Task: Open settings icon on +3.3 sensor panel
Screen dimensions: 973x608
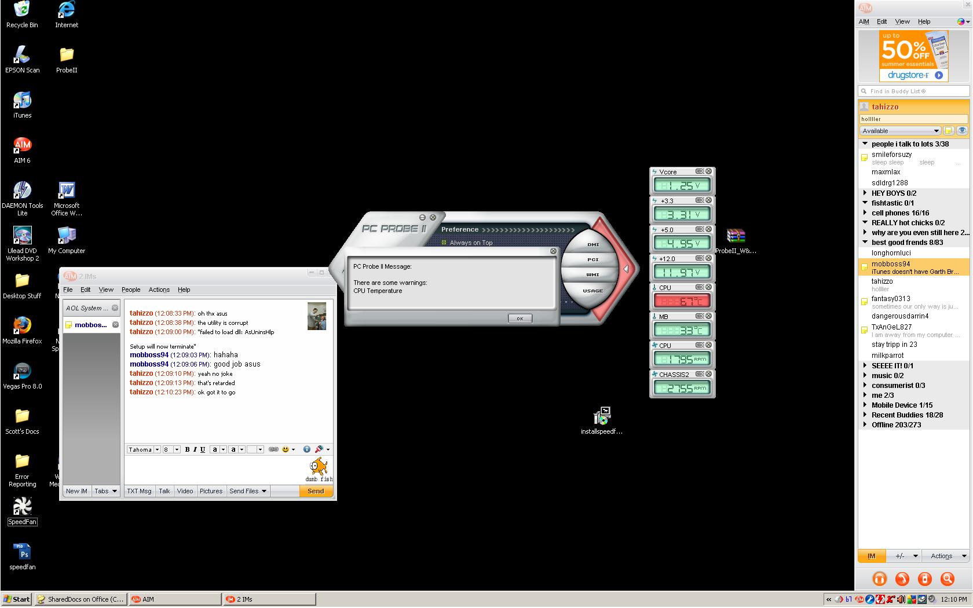Action: click(700, 200)
